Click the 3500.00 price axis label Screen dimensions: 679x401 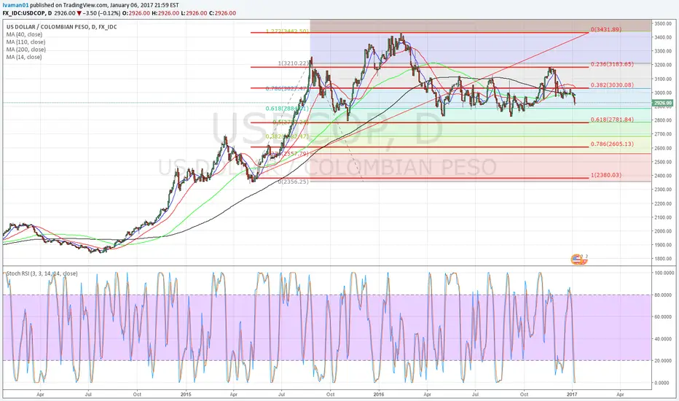pos(663,23)
